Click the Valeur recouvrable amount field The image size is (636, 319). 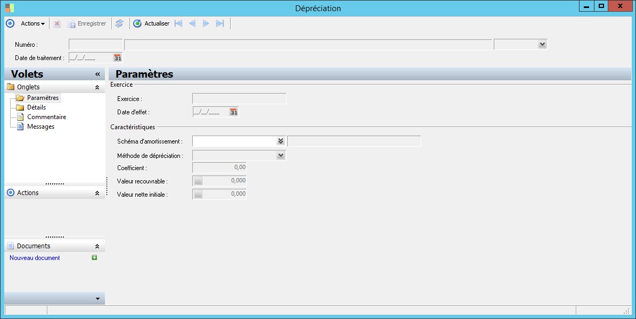coord(224,181)
